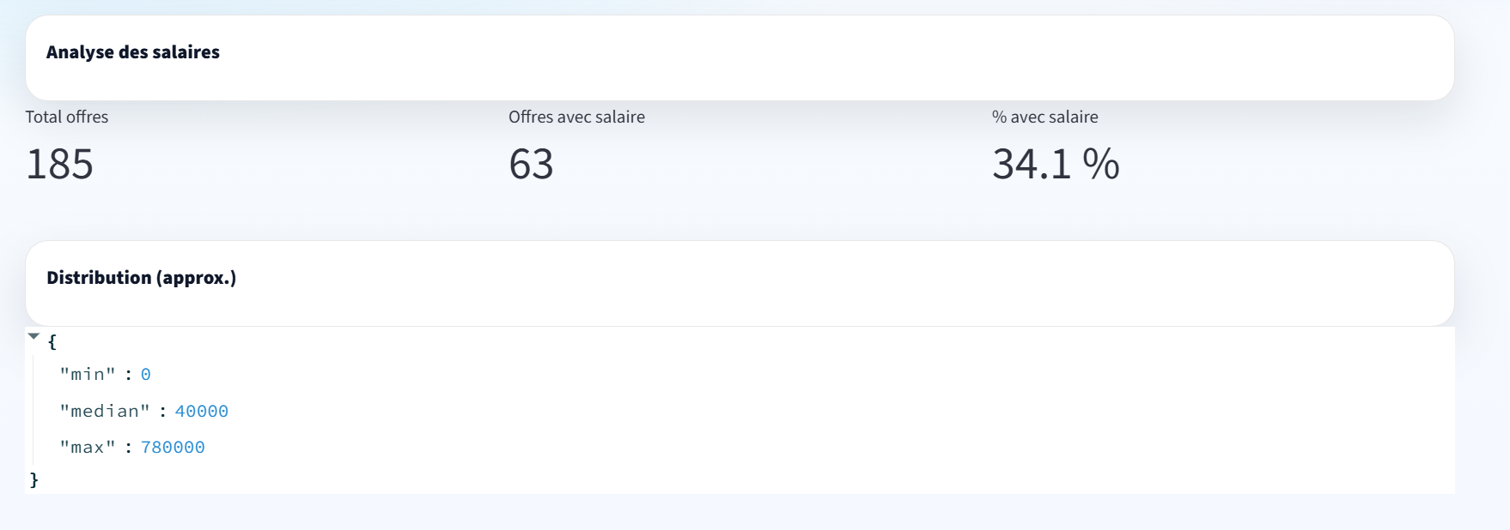
Task: Click the "min" JSON key
Action: [88, 375]
